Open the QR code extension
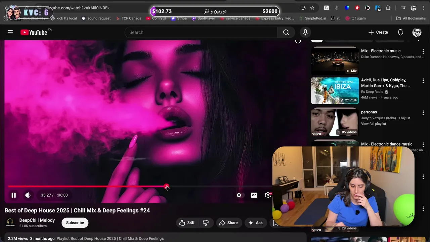 pyautogui.click(x=326, y=8)
